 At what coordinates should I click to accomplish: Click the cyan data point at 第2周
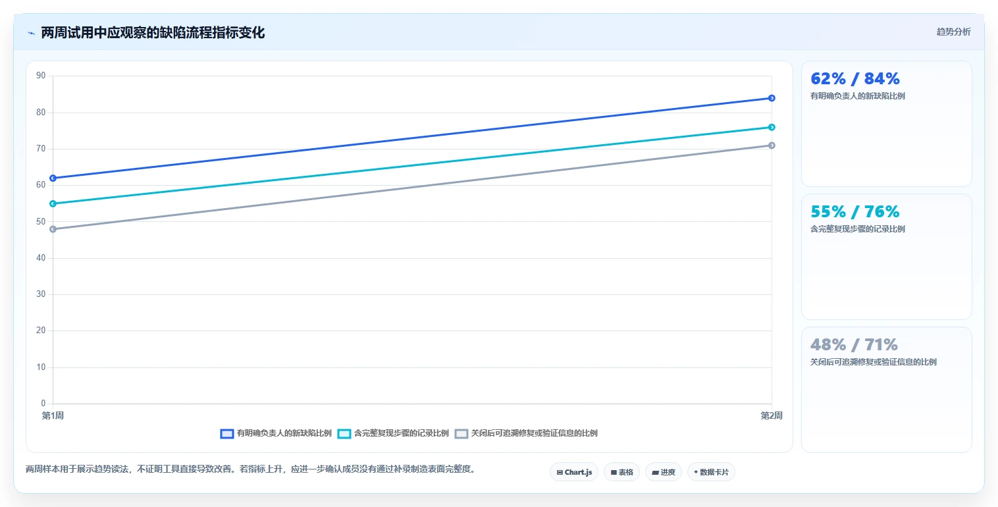(x=772, y=127)
